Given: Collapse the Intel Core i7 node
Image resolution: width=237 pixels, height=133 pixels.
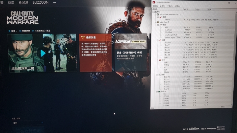Looking at the screenshot, I should tap(155, 22).
